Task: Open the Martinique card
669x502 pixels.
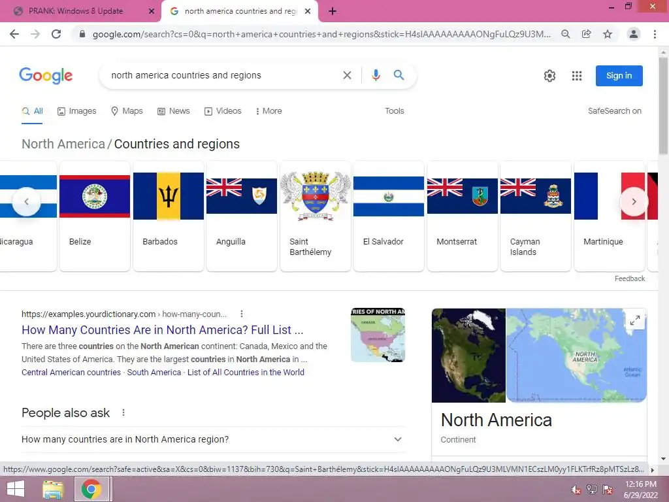Action: point(610,216)
